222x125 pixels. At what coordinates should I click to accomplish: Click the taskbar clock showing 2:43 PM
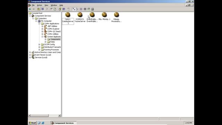tap(189, 123)
